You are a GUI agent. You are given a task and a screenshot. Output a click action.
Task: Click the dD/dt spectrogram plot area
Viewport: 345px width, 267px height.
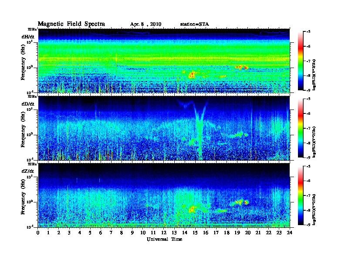point(164,128)
